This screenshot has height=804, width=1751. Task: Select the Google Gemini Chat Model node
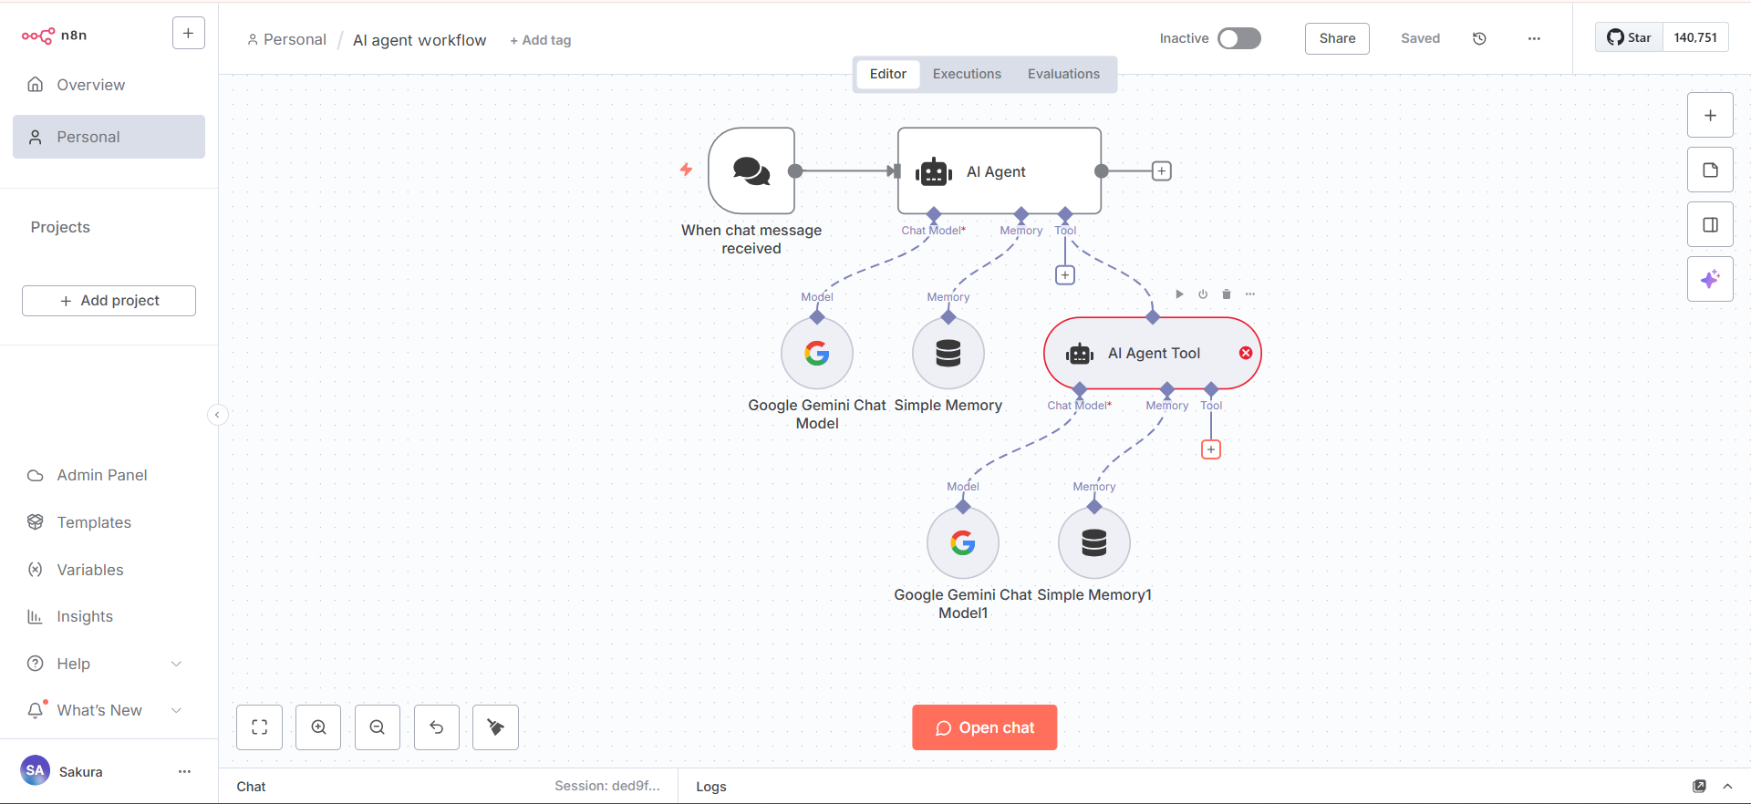pyautogui.click(x=817, y=354)
